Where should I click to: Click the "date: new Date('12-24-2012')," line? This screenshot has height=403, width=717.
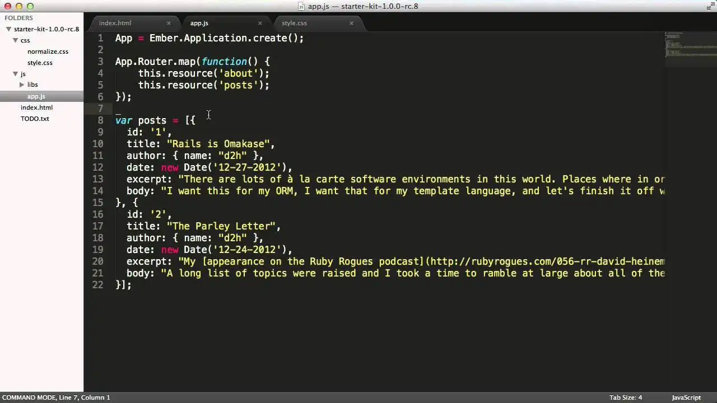[x=209, y=250]
